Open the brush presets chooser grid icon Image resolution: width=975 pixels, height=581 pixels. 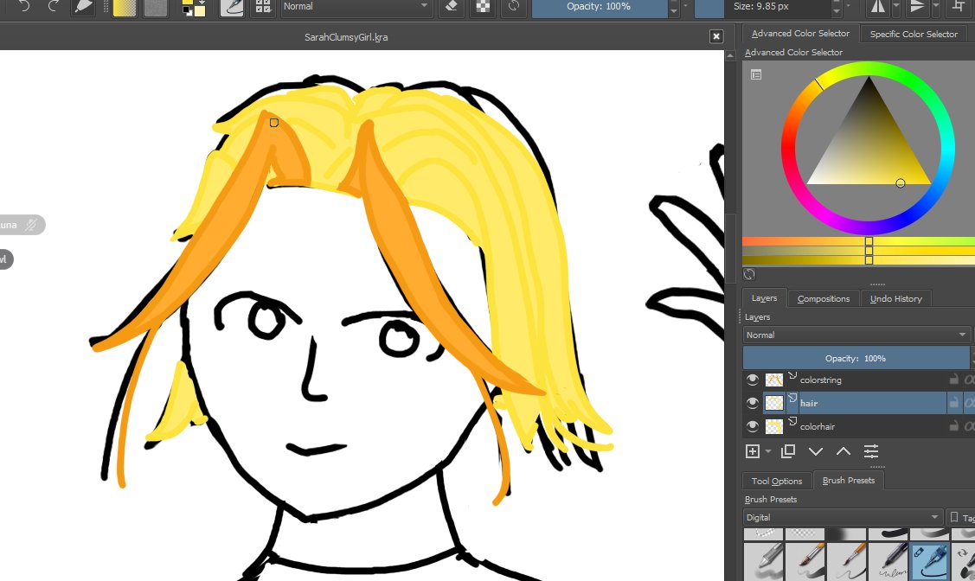tap(263, 6)
